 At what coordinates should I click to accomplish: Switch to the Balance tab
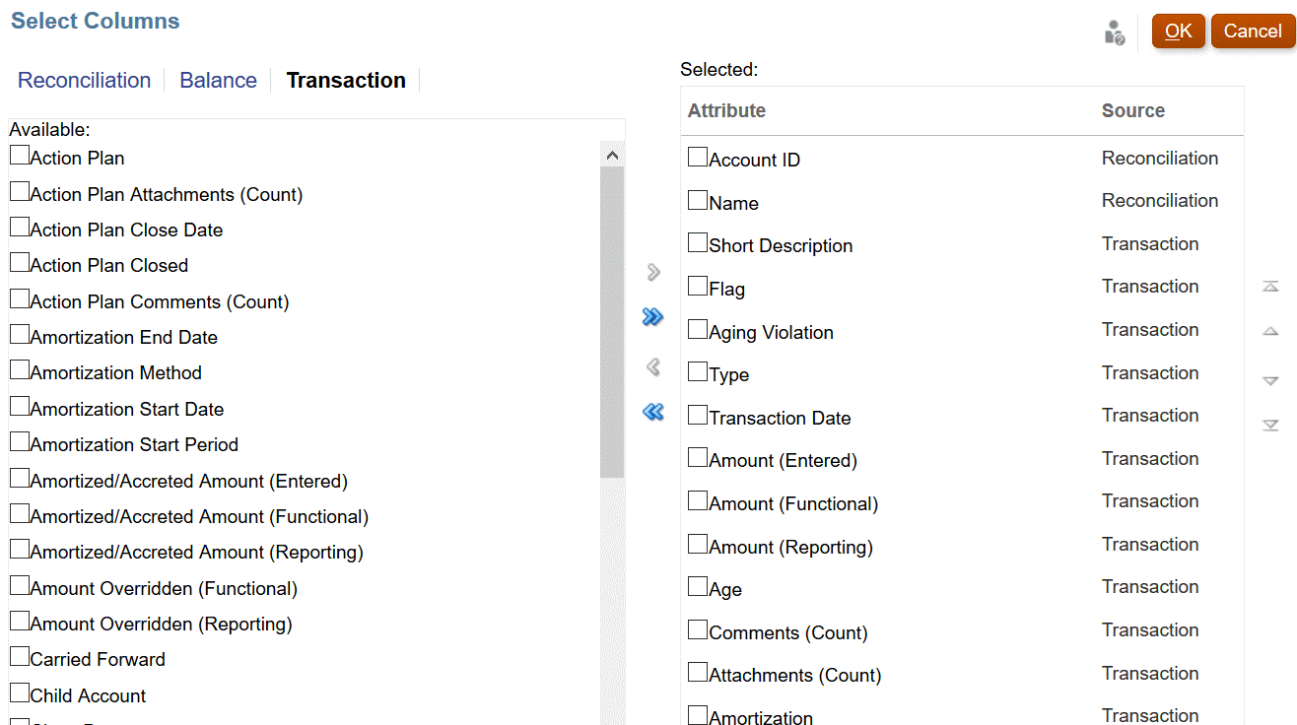(218, 80)
